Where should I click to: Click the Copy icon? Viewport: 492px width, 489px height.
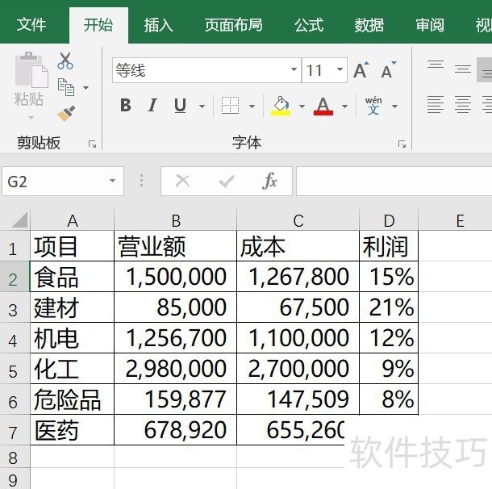coord(66,87)
